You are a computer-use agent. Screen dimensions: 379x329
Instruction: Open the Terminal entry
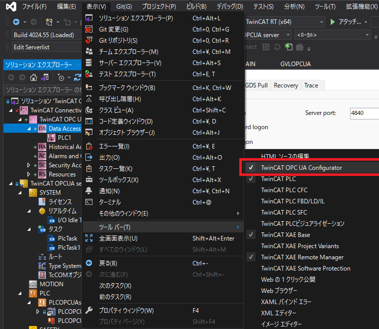(163, 202)
